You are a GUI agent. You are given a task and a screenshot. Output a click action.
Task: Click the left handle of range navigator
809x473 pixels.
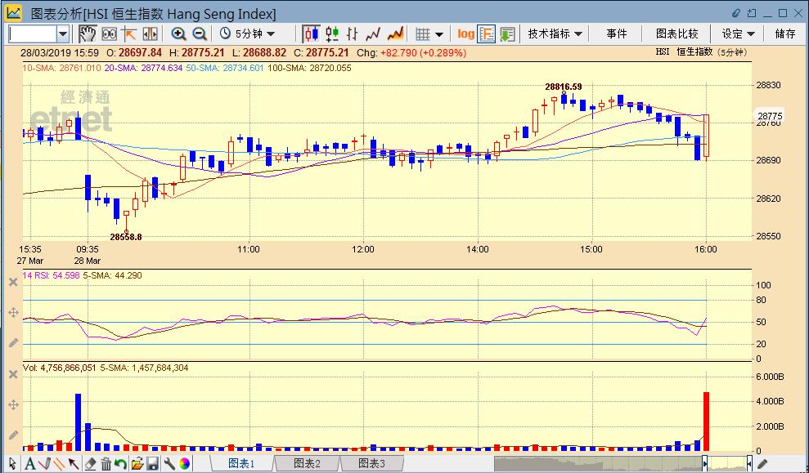tap(705, 463)
